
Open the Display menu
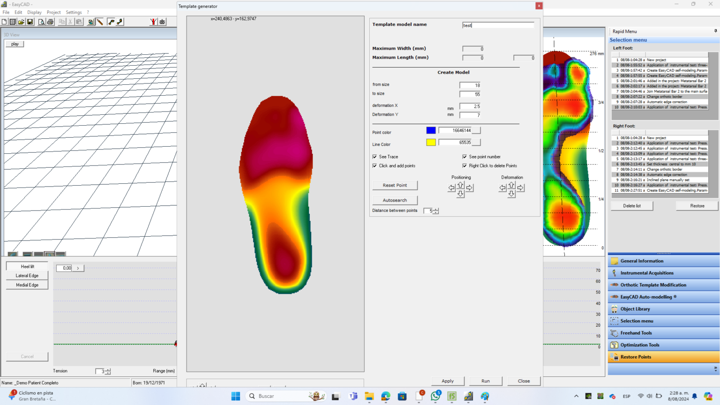click(x=34, y=12)
